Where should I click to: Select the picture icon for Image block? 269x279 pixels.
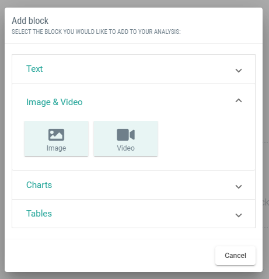56,135
